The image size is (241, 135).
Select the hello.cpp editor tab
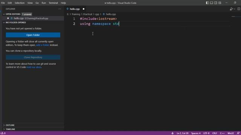pyautogui.click(x=75, y=9)
